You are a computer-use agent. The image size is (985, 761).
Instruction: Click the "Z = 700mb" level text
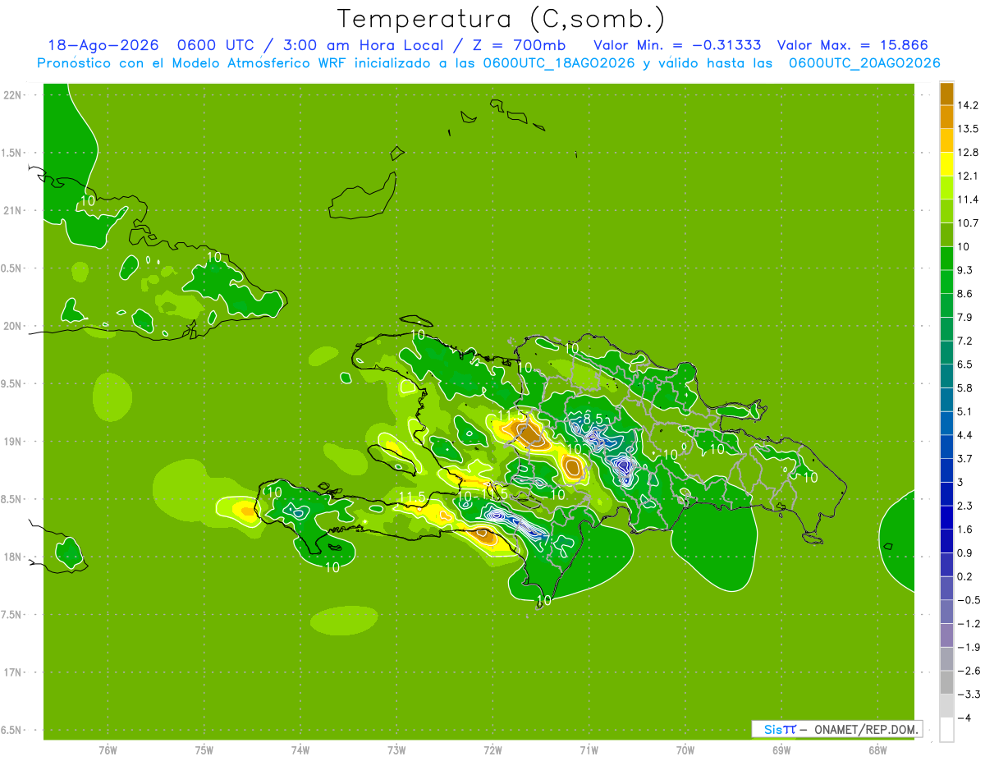point(518,46)
